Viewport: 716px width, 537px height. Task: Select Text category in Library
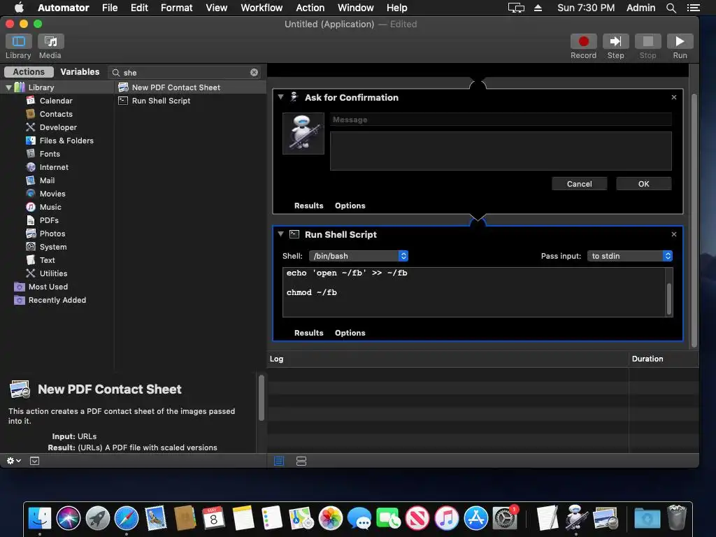click(x=47, y=260)
